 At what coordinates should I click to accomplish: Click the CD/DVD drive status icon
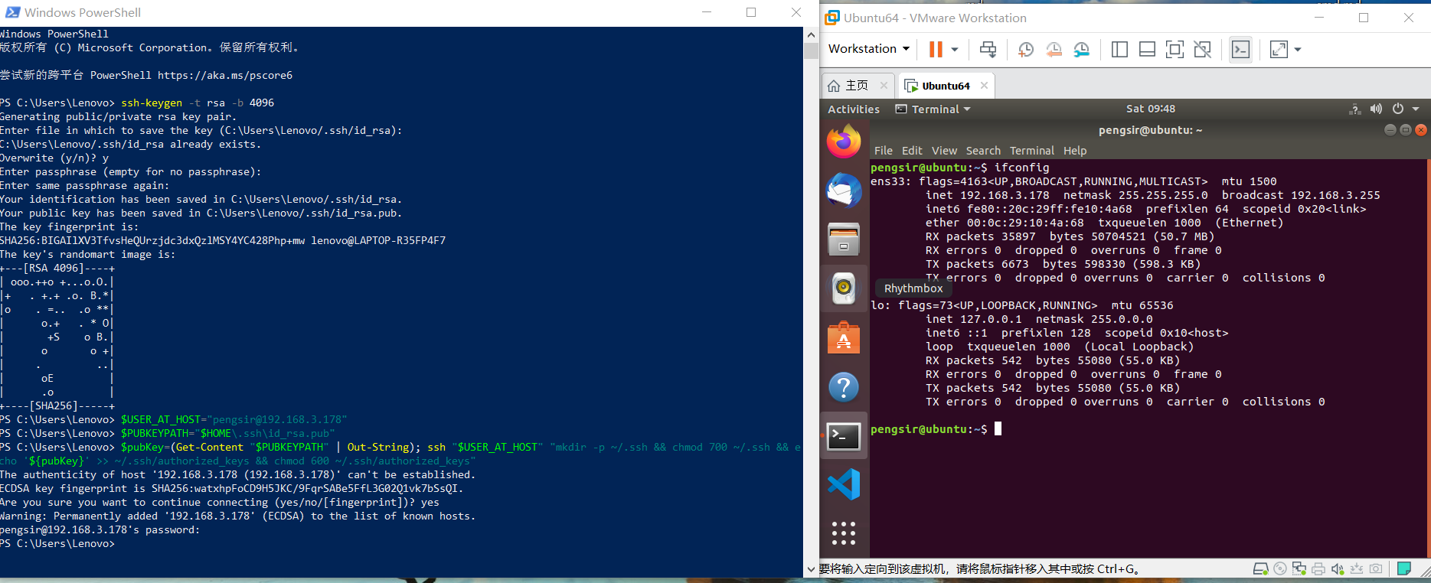click(x=1280, y=568)
